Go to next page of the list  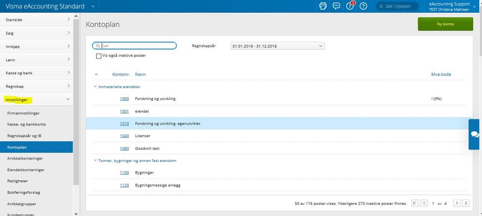(457, 203)
